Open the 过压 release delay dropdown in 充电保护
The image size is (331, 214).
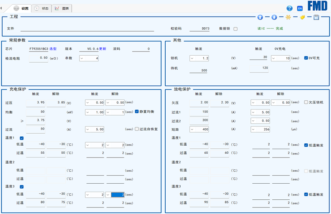point(115,103)
